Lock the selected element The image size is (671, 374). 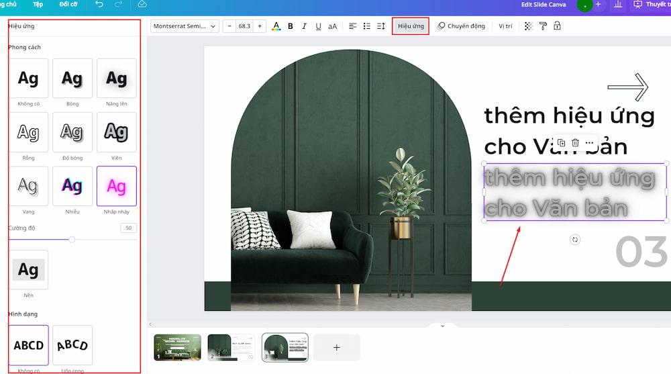pyautogui.click(x=557, y=26)
